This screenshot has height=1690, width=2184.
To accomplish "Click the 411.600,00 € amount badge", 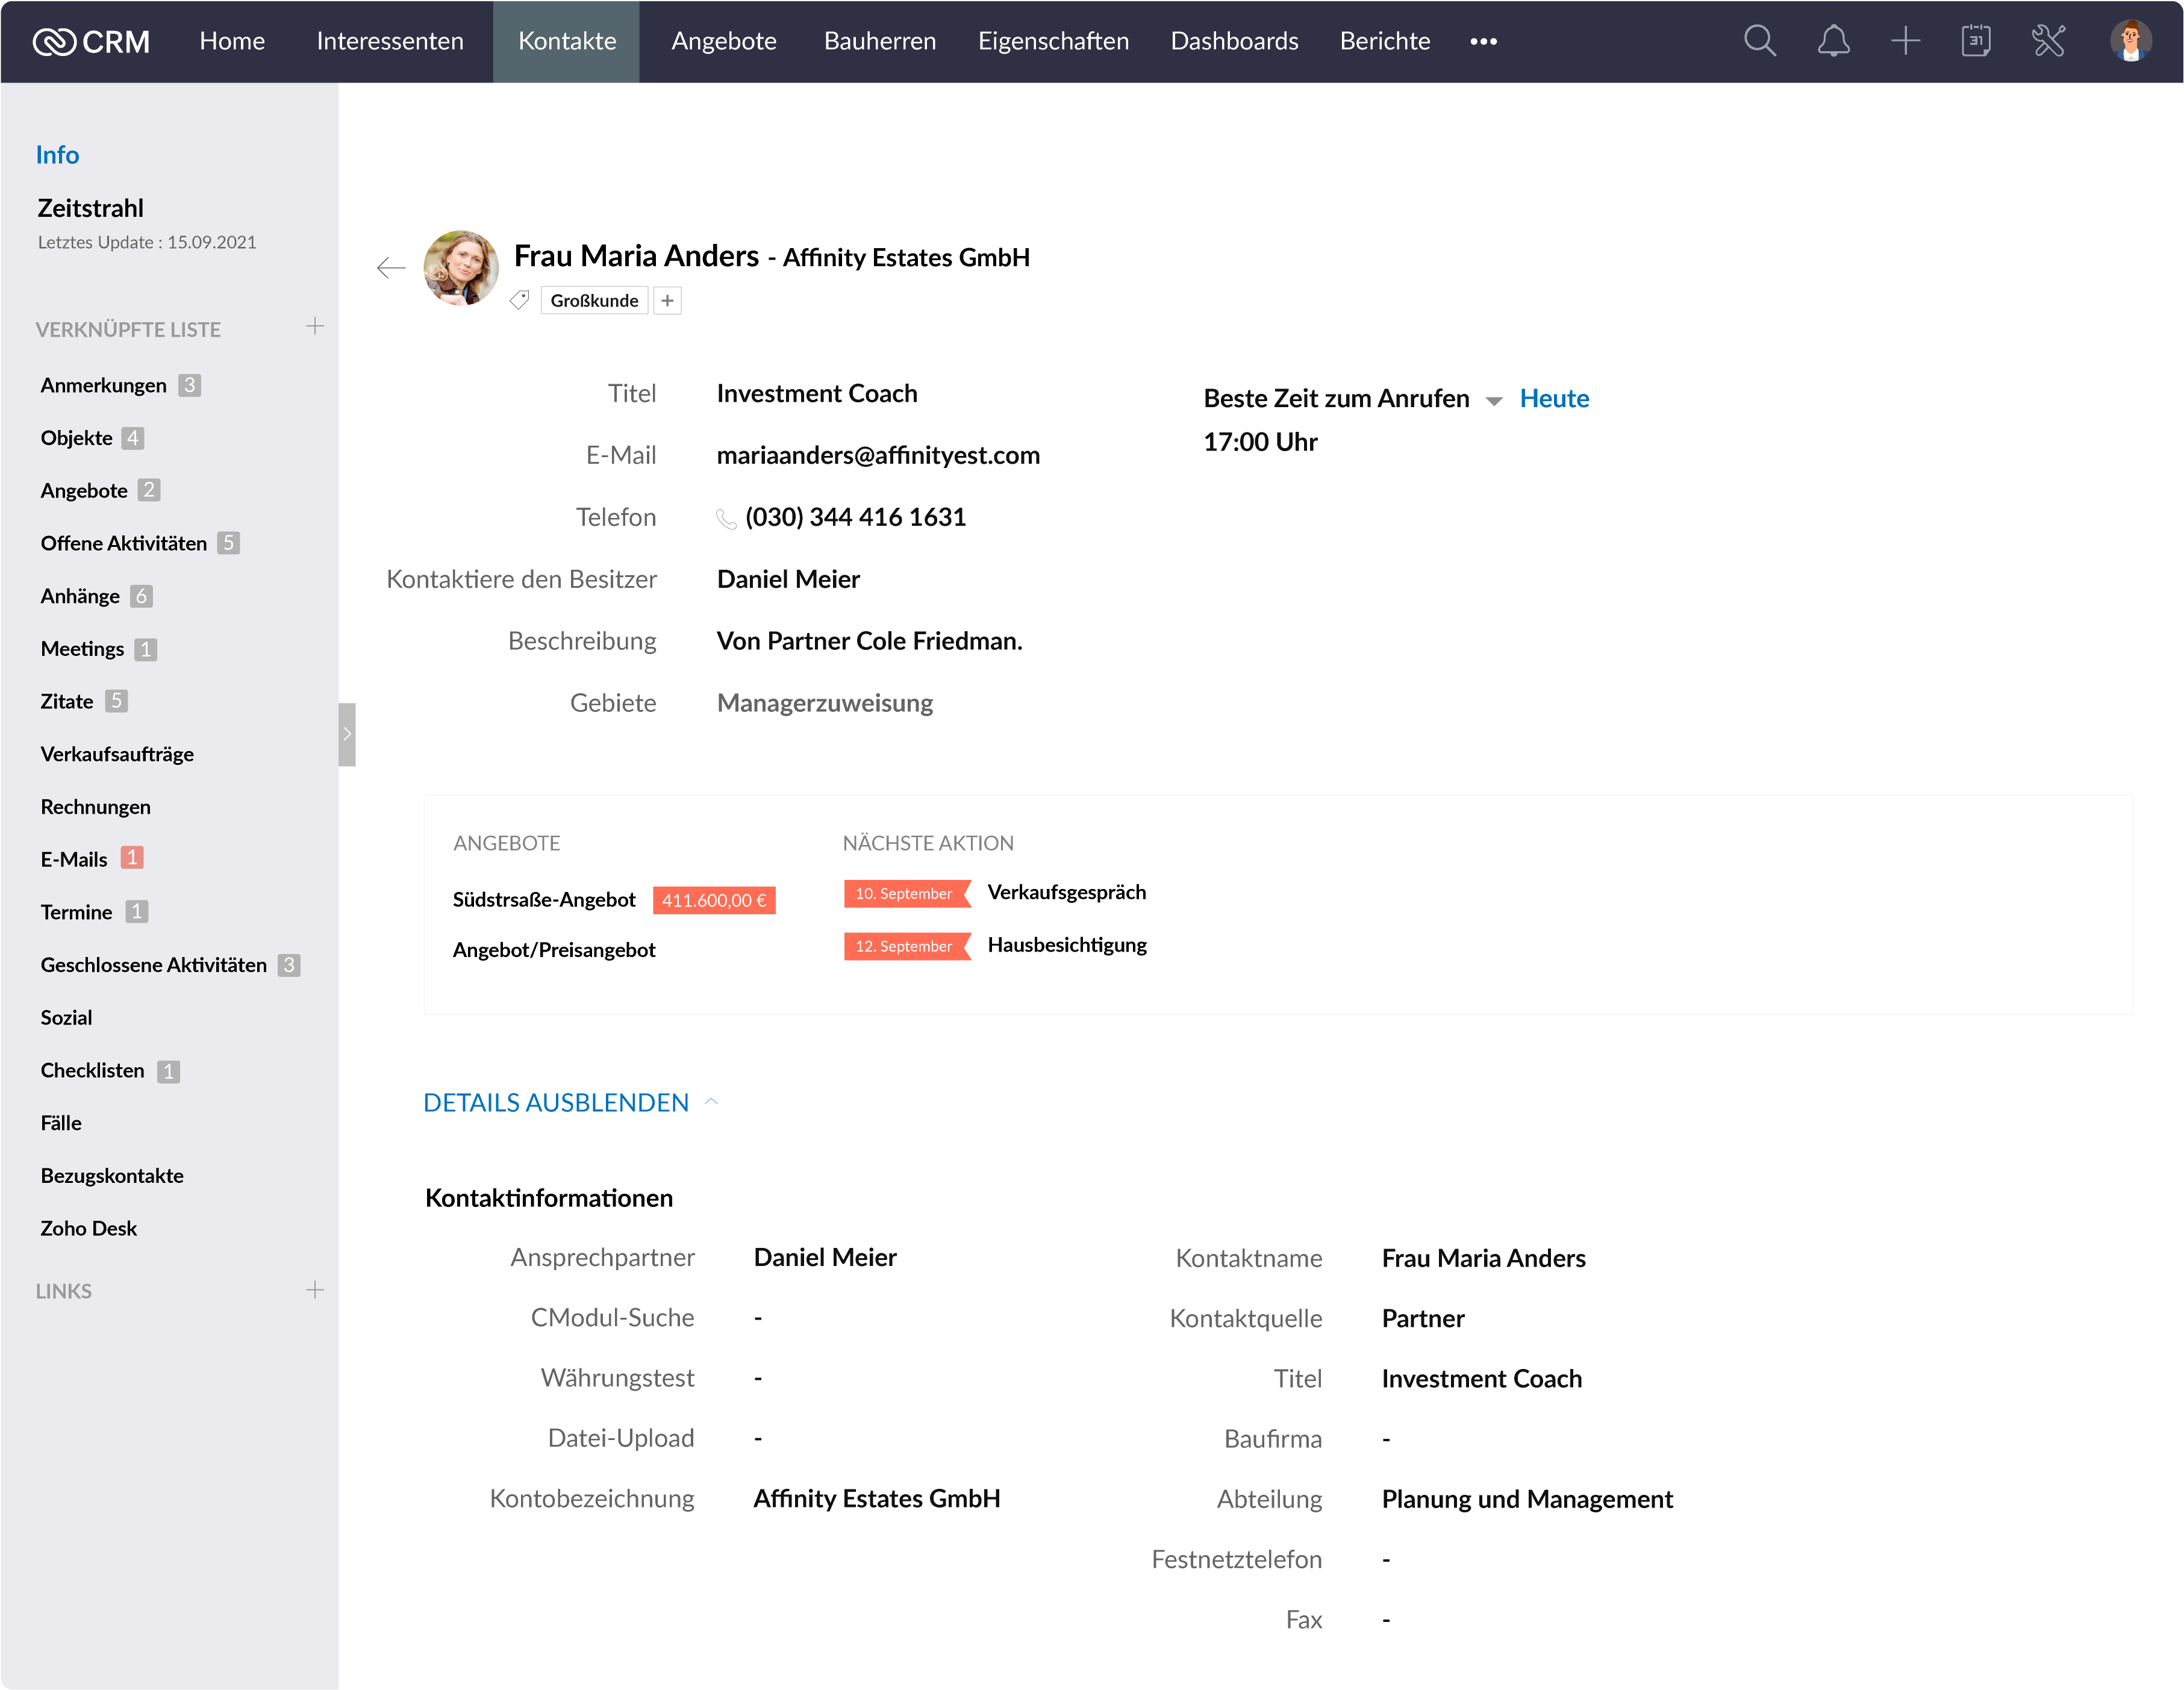I will (713, 900).
